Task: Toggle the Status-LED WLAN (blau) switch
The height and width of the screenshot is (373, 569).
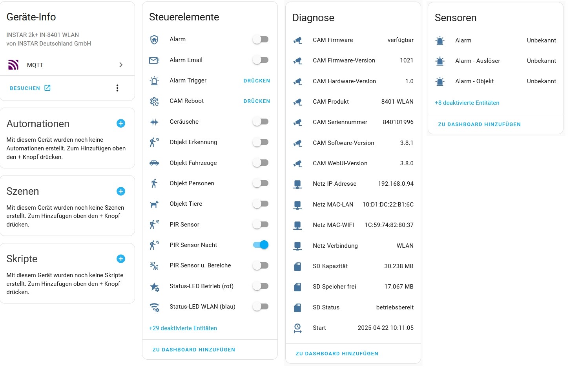Action: (x=261, y=307)
